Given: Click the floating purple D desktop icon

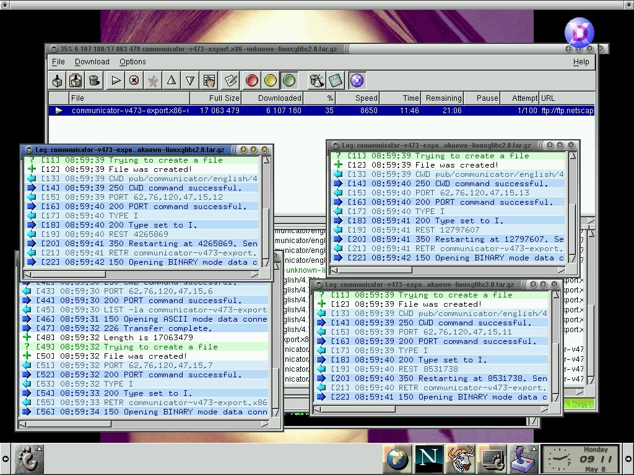Looking at the screenshot, I should [580, 32].
